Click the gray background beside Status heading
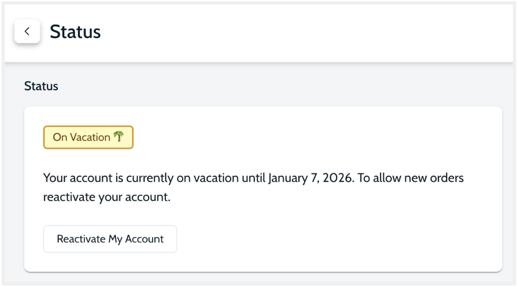Image resolution: width=518 pixels, height=287 pixels. pos(251,86)
